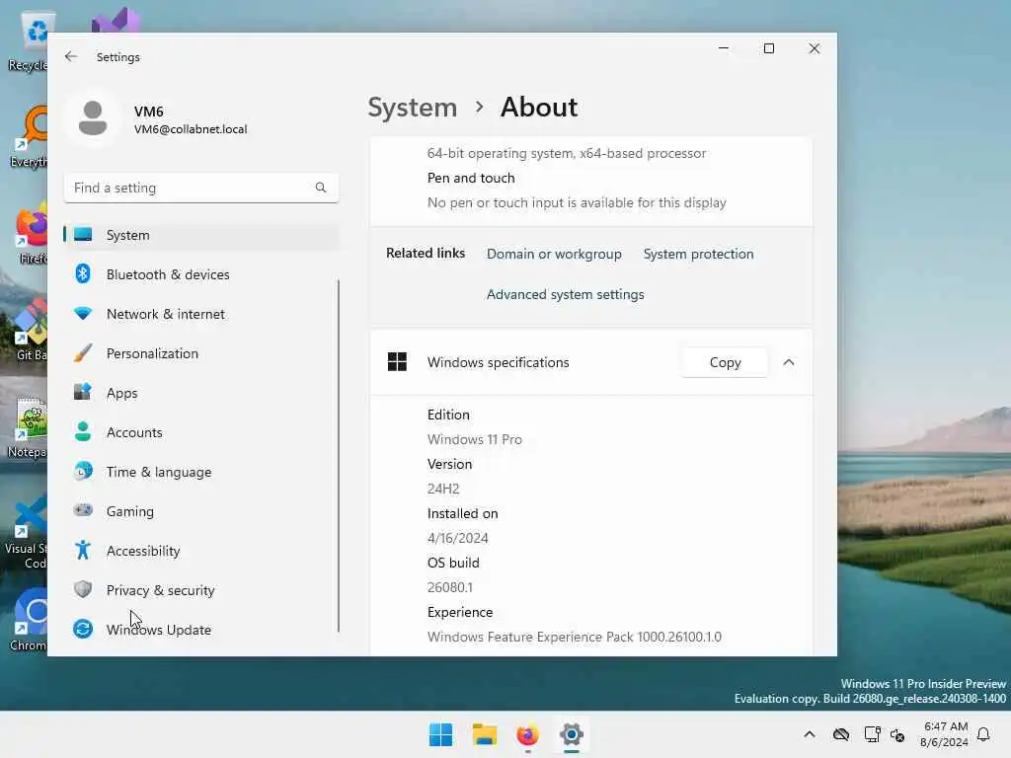1011x758 pixels.
Task: Open Firefox from the taskbar
Action: 527,734
